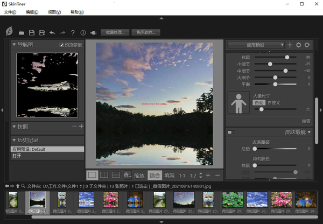Screen dimensions: 323x224
Task: Click the undo arrow icon
Action: pos(52,33)
